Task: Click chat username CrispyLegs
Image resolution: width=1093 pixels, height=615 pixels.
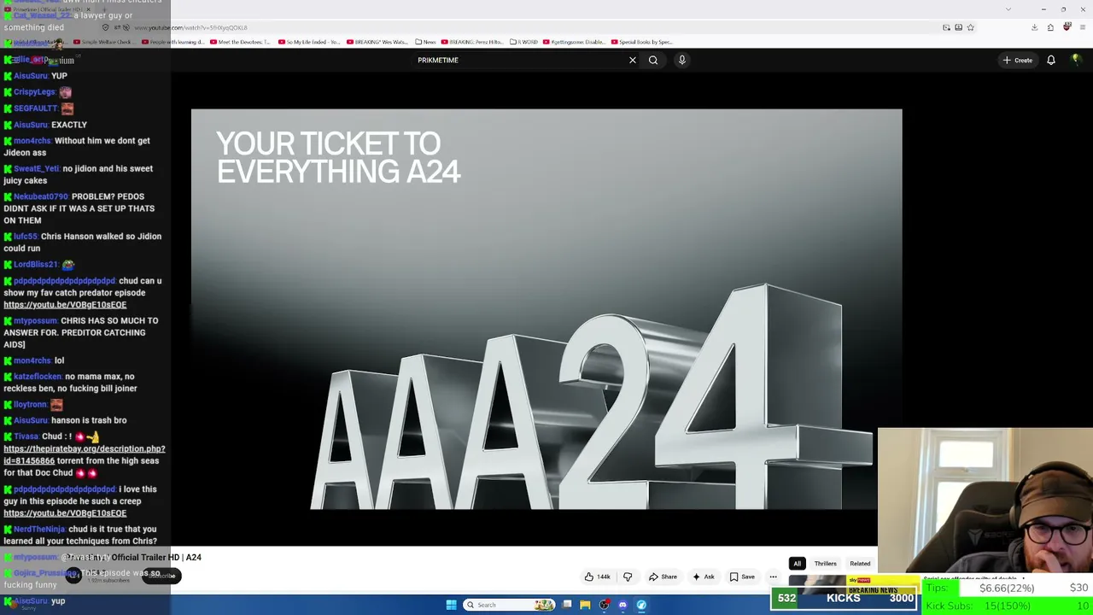Action: (34, 92)
